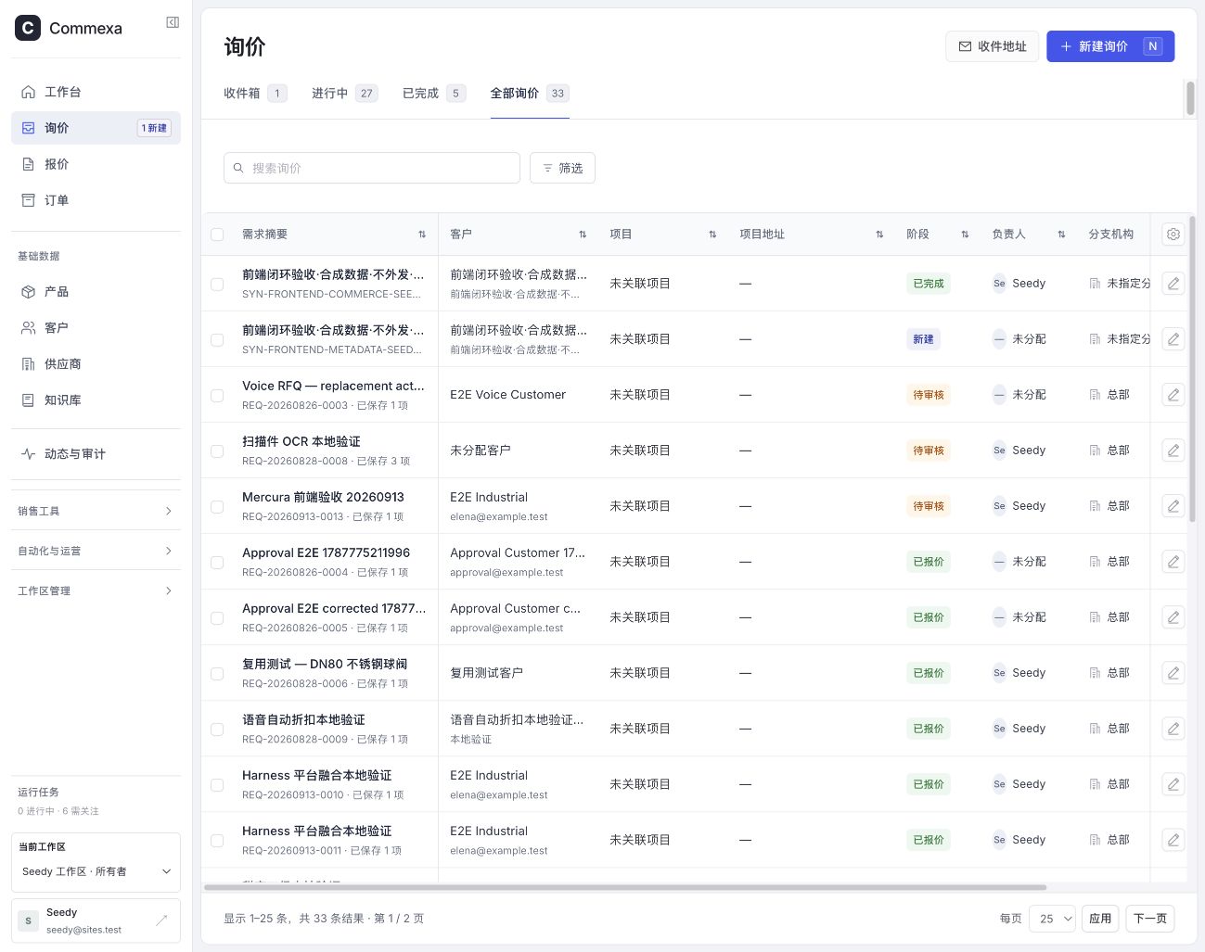Select checkbox for 语音自动折扣本地验证
The image size is (1205, 952).
[x=217, y=730]
